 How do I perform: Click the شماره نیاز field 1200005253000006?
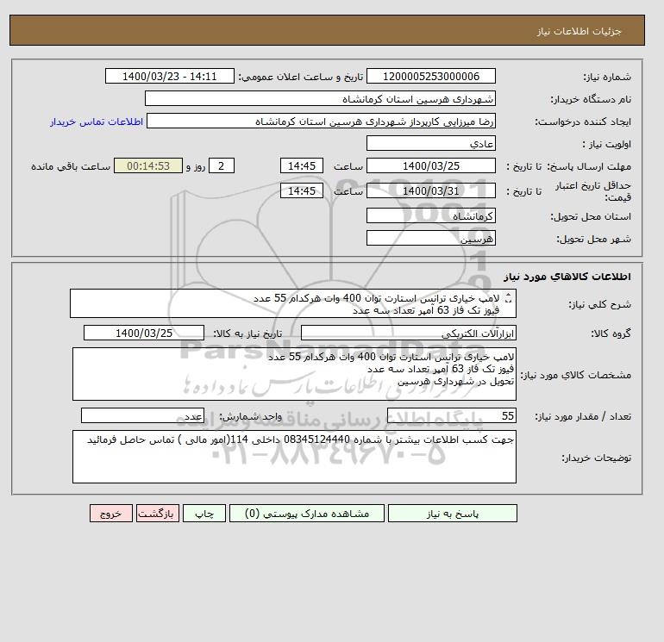pyautogui.click(x=430, y=76)
